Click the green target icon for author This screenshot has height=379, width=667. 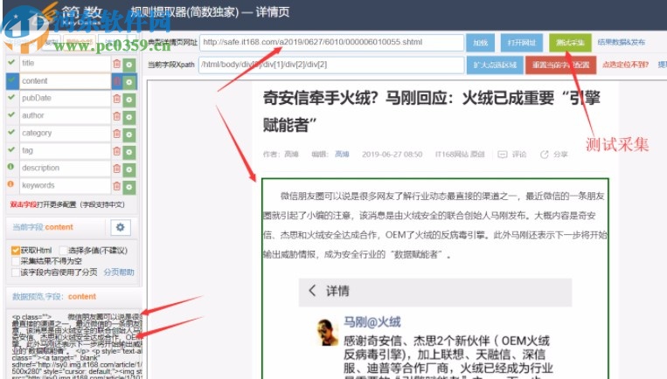(x=129, y=117)
